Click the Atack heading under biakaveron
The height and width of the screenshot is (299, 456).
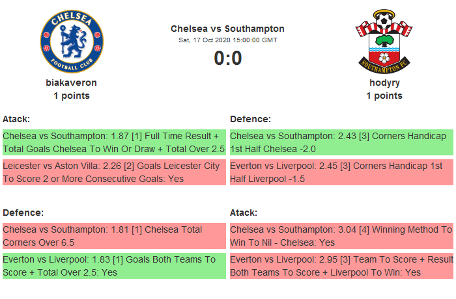point(16,119)
